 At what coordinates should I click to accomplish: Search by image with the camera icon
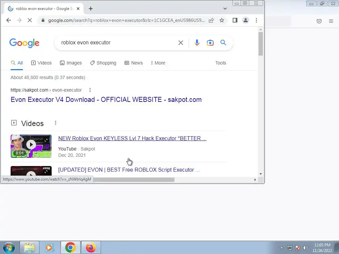coord(210,43)
